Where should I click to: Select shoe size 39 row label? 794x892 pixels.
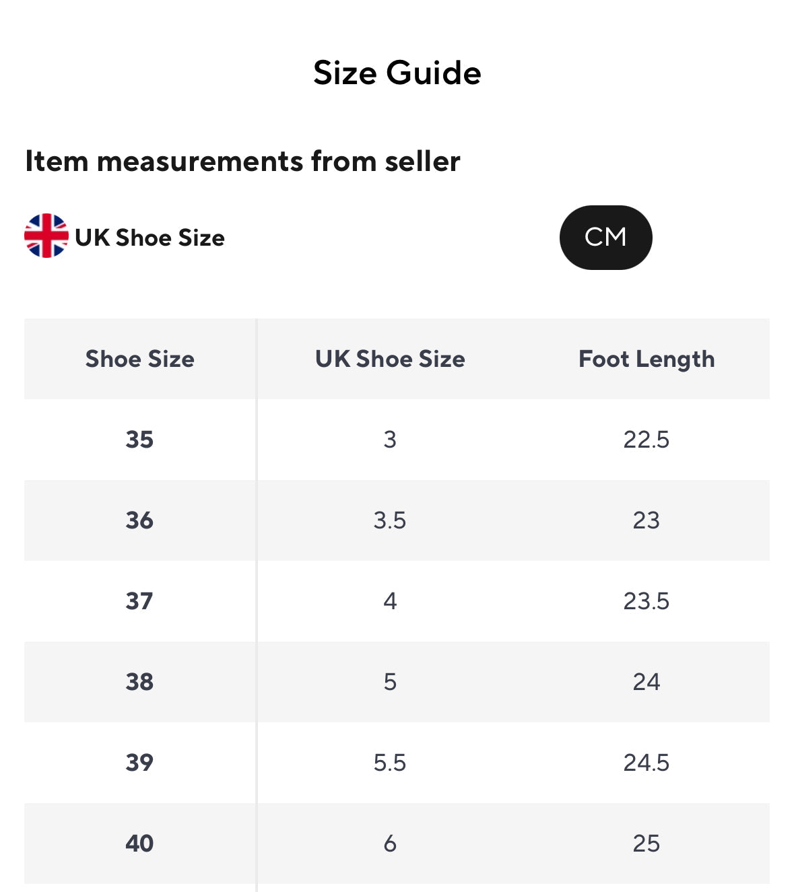coord(139,763)
